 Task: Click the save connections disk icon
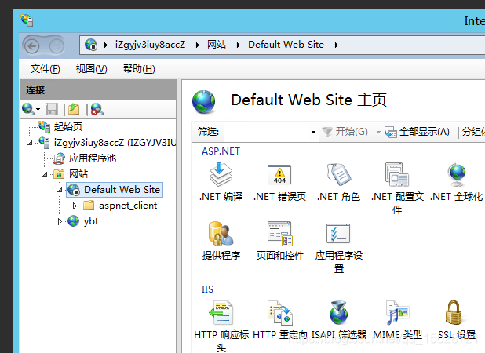pos(52,109)
